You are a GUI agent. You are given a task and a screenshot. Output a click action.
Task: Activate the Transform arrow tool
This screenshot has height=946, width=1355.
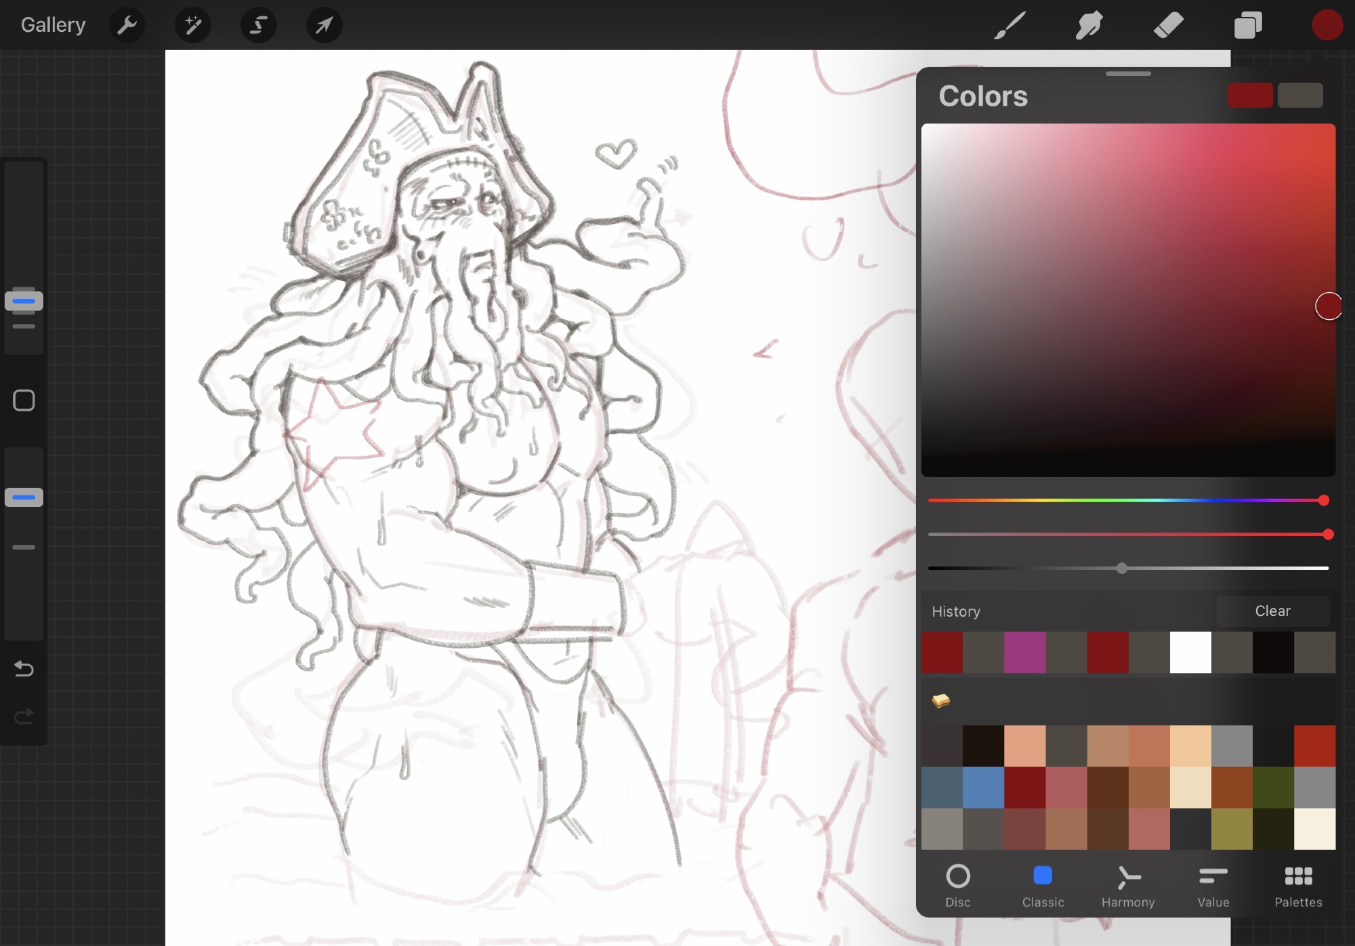[324, 26]
